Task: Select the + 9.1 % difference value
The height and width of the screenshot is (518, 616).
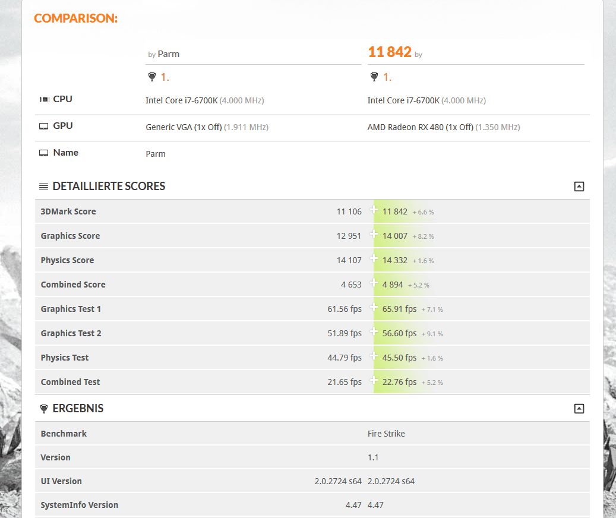Action: coord(432,334)
